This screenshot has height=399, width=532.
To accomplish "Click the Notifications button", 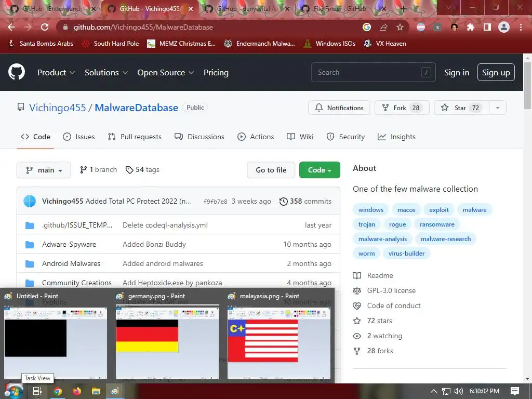I will point(339,108).
